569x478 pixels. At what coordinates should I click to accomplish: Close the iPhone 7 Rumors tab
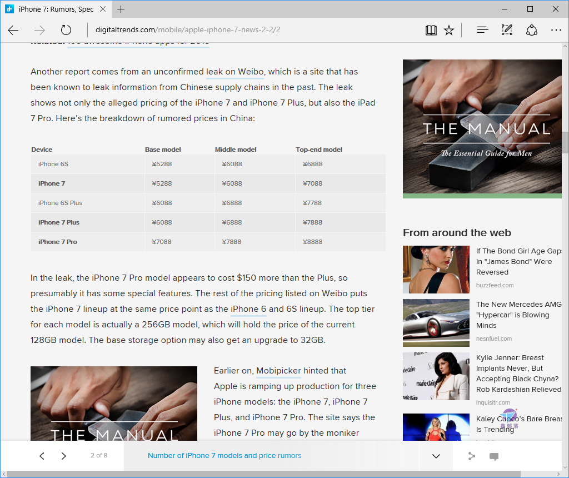(103, 9)
